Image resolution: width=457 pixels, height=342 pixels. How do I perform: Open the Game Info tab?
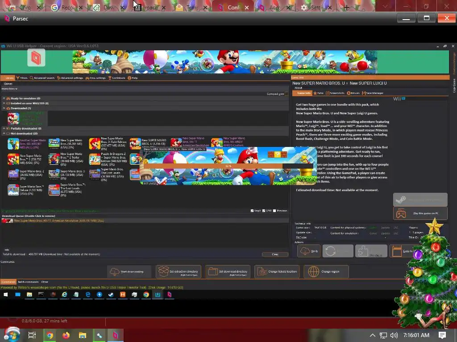point(302,93)
